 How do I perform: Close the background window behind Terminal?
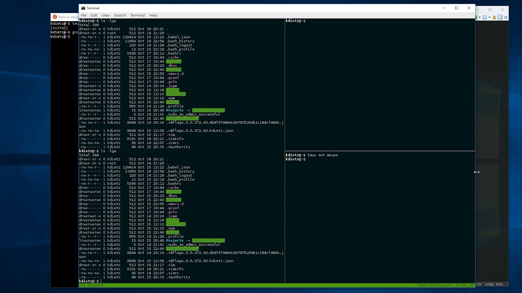pos(502,10)
